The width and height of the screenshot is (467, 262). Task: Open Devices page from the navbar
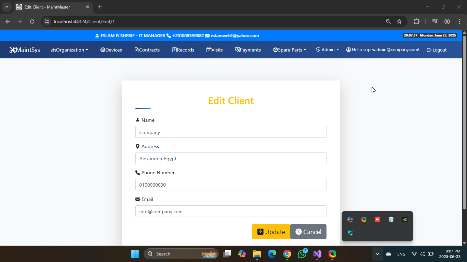coord(111,50)
